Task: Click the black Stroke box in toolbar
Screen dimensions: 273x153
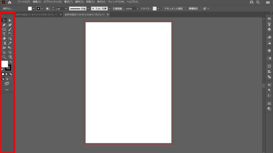Action: tap(9, 68)
